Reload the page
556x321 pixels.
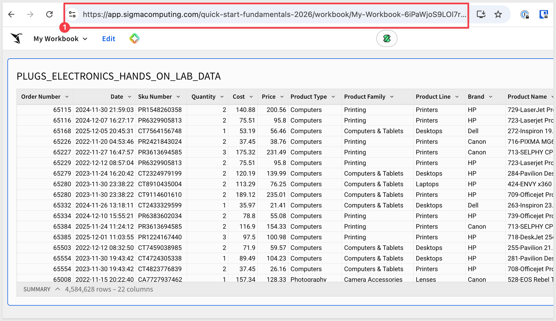[x=49, y=14]
